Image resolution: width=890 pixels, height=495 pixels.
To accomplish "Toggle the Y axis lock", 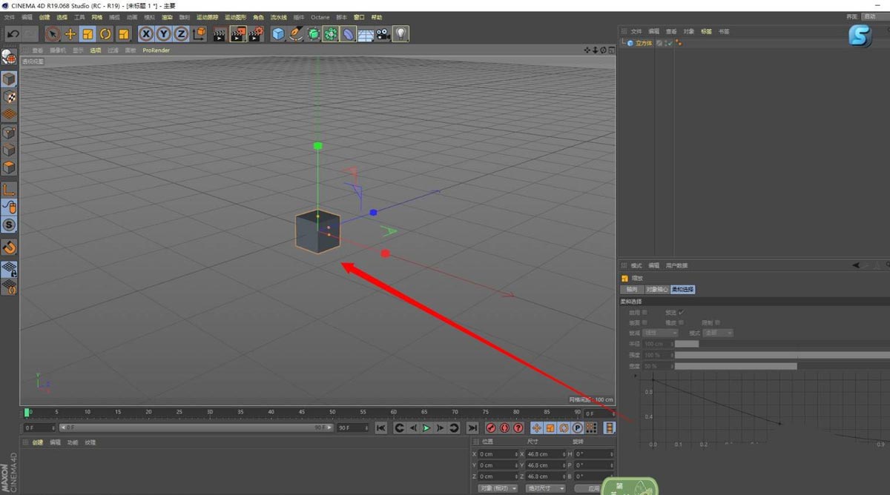I will [x=163, y=34].
